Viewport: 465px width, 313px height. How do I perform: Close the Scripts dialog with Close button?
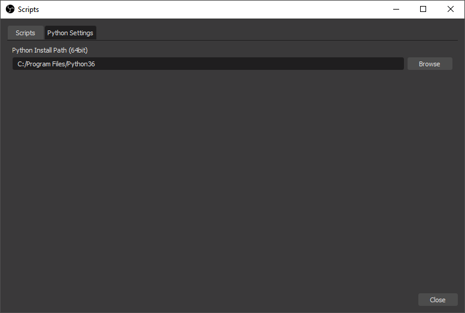437,300
